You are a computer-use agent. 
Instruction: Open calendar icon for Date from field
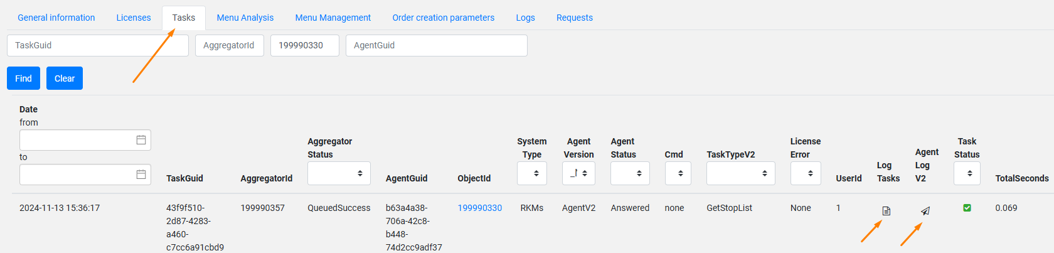[141, 140]
